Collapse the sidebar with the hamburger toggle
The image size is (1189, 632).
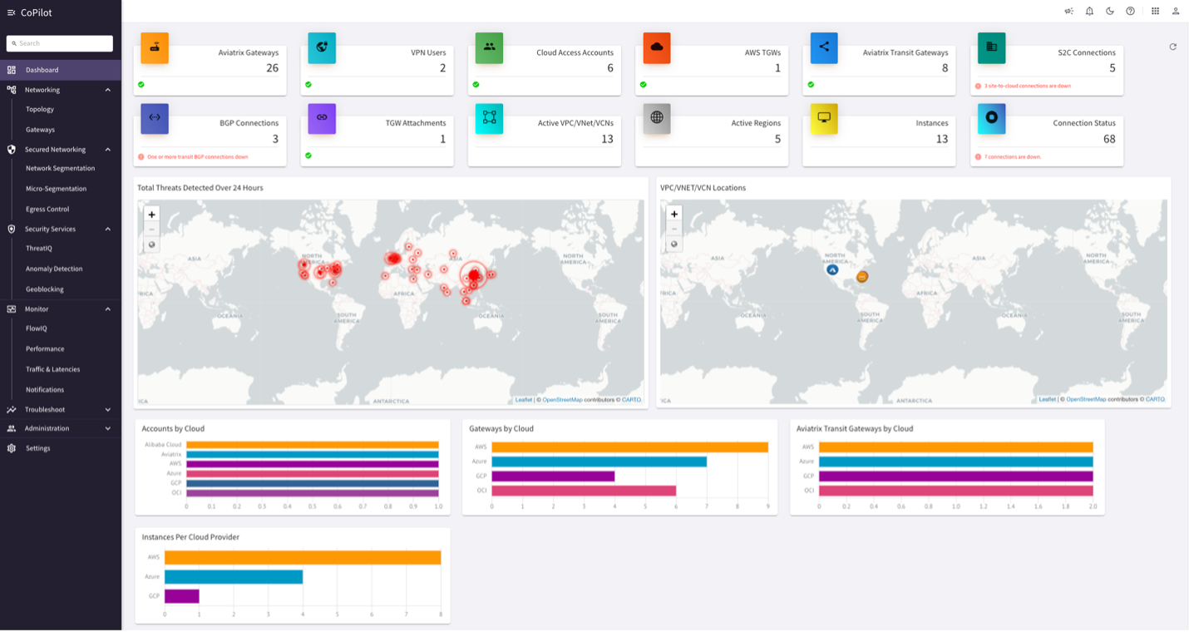(x=11, y=12)
